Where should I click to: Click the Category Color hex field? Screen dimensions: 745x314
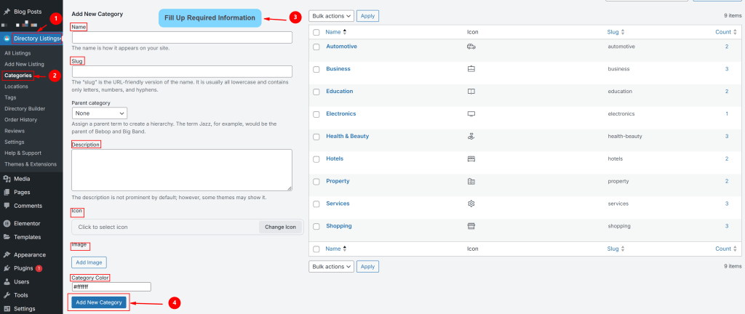111,287
